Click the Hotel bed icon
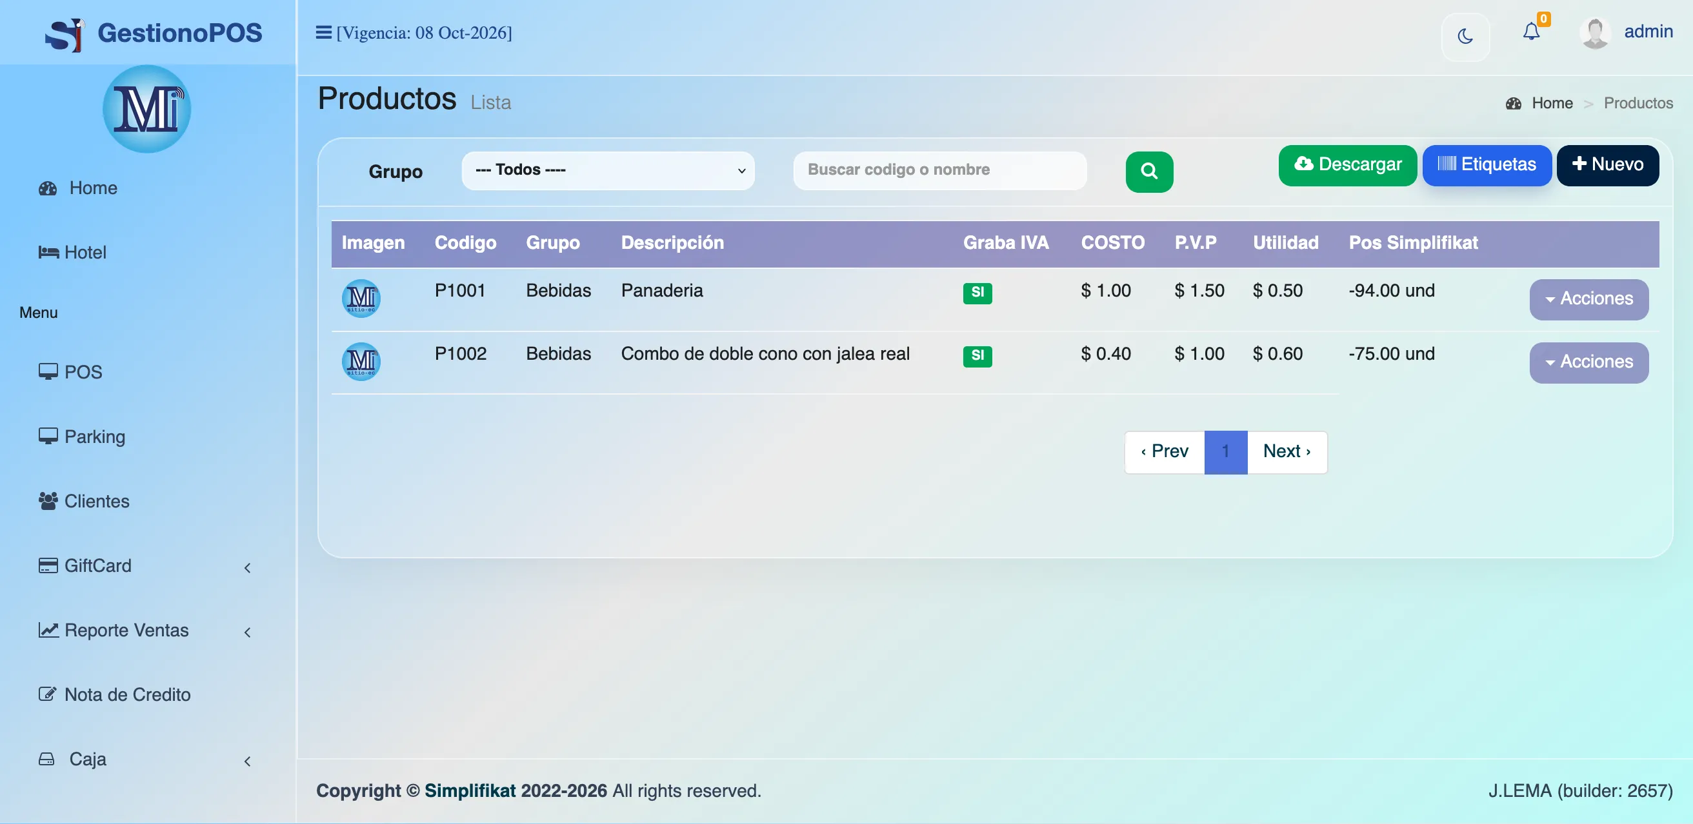This screenshot has height=824, width=1693. [x=48, y=252]
